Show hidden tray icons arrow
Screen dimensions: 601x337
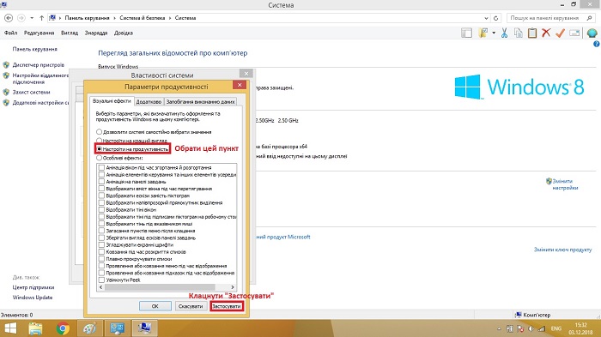[x=499, y=328]
